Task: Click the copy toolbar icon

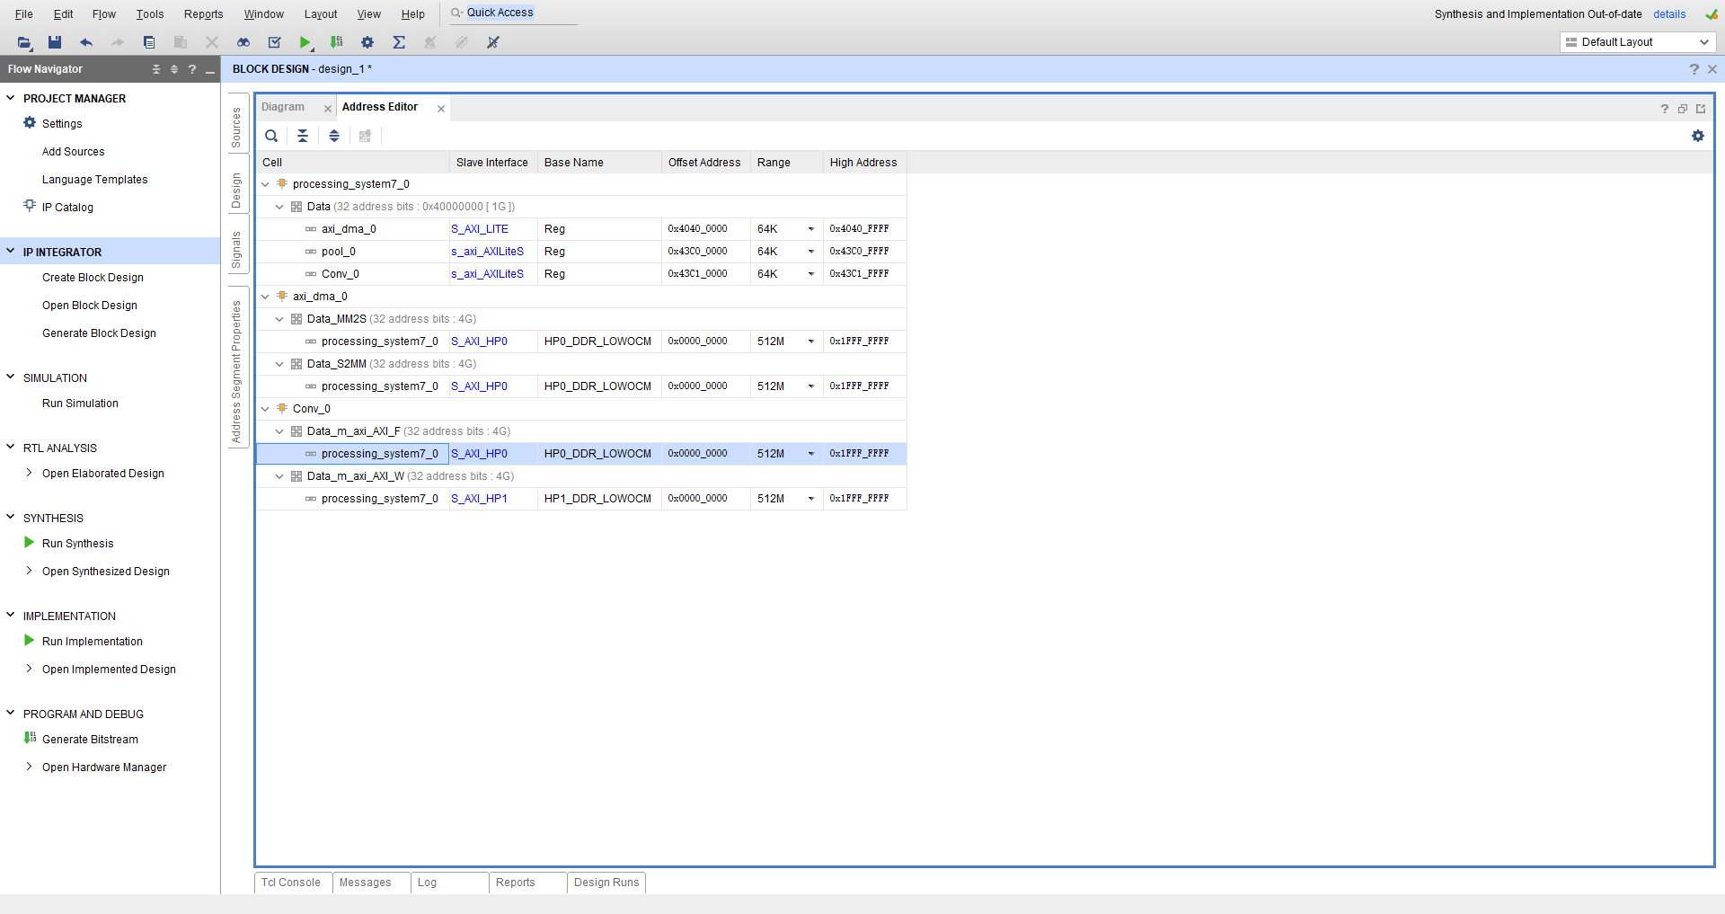Action: coord(149,42)
